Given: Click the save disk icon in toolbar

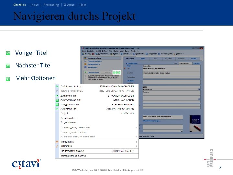Looking at the screenshot, I should tap(90, 54).
